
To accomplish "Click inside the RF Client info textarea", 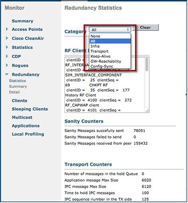I will click(107, 85).
